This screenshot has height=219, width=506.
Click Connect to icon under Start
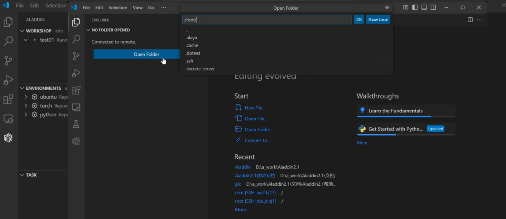239,140
